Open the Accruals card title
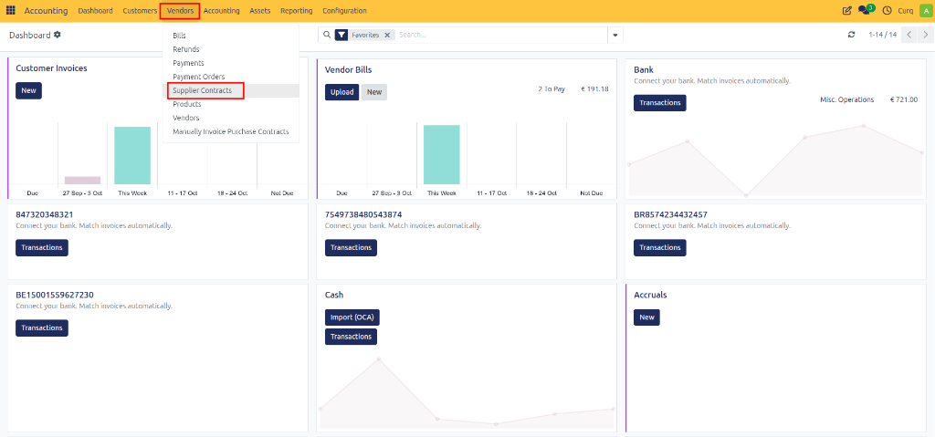This screenshot has height=437, width=935. point(650,295)
